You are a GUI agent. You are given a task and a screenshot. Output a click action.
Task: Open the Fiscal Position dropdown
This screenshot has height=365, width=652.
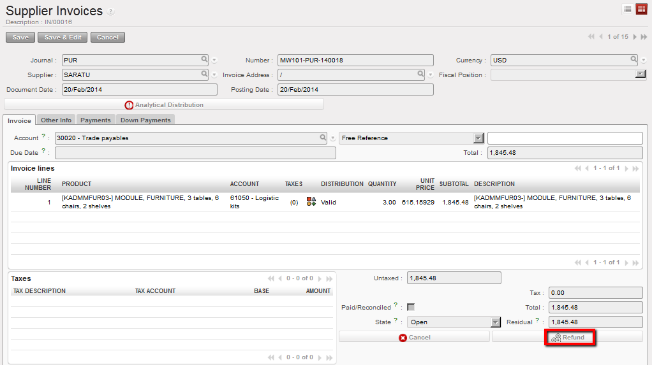coord(641,75)
